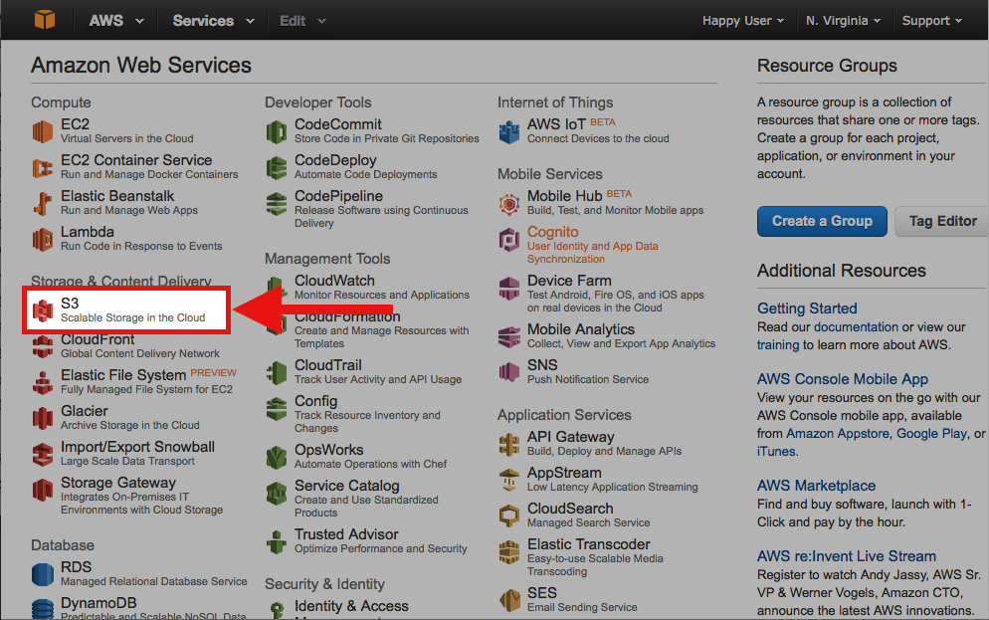Open the Elastic Beanstalk icon
This screenshot has height=620, width=989.
click(x=43, y=204)
